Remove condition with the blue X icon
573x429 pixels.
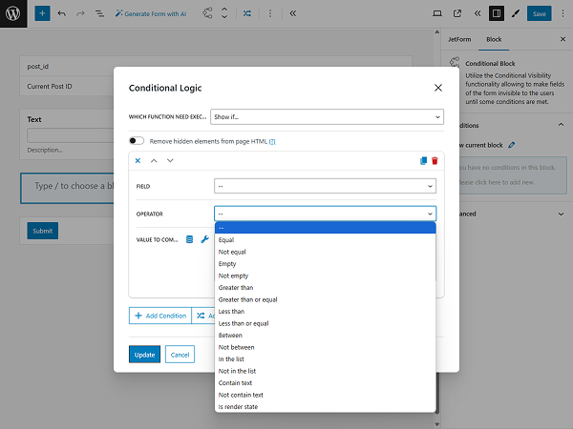138,160
